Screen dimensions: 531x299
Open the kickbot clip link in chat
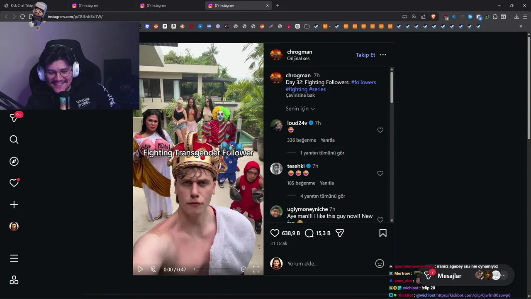pos(473,295)
